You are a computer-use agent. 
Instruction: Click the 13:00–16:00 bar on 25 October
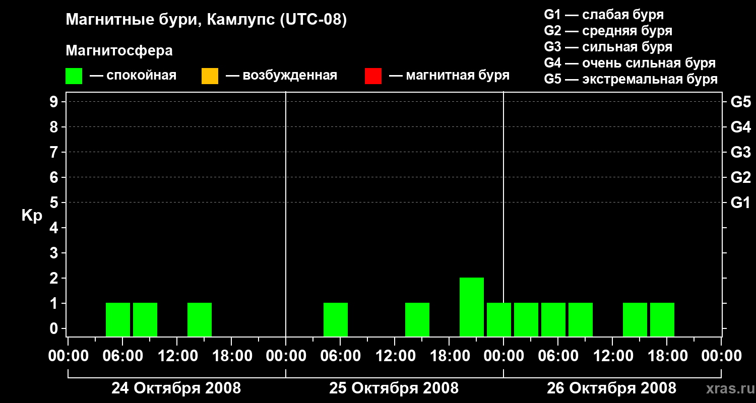[x=417, y=319]
